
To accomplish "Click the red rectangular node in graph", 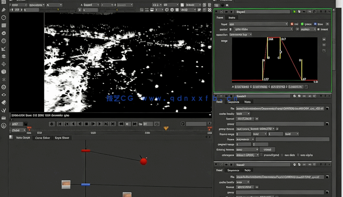I will pyautogui.click(x=86, y=151).
